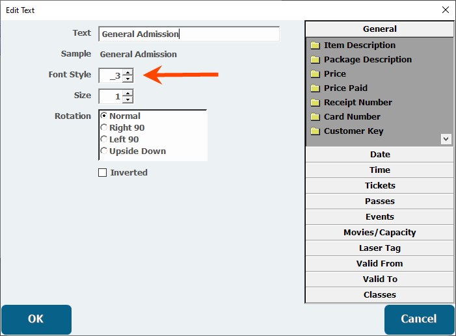The width and height of the screenshot is (456, 336).
Task: Open the Tickets section
Action: point(380,186)
